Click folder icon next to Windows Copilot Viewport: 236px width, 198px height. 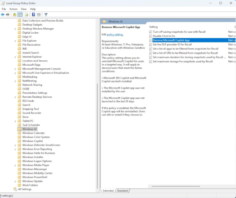coord(19,141)
